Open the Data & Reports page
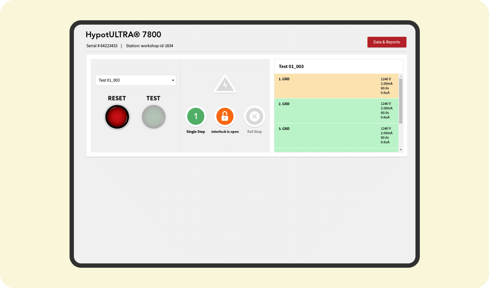Viewport: 489px width, 288px height. [x=387, y=42]
